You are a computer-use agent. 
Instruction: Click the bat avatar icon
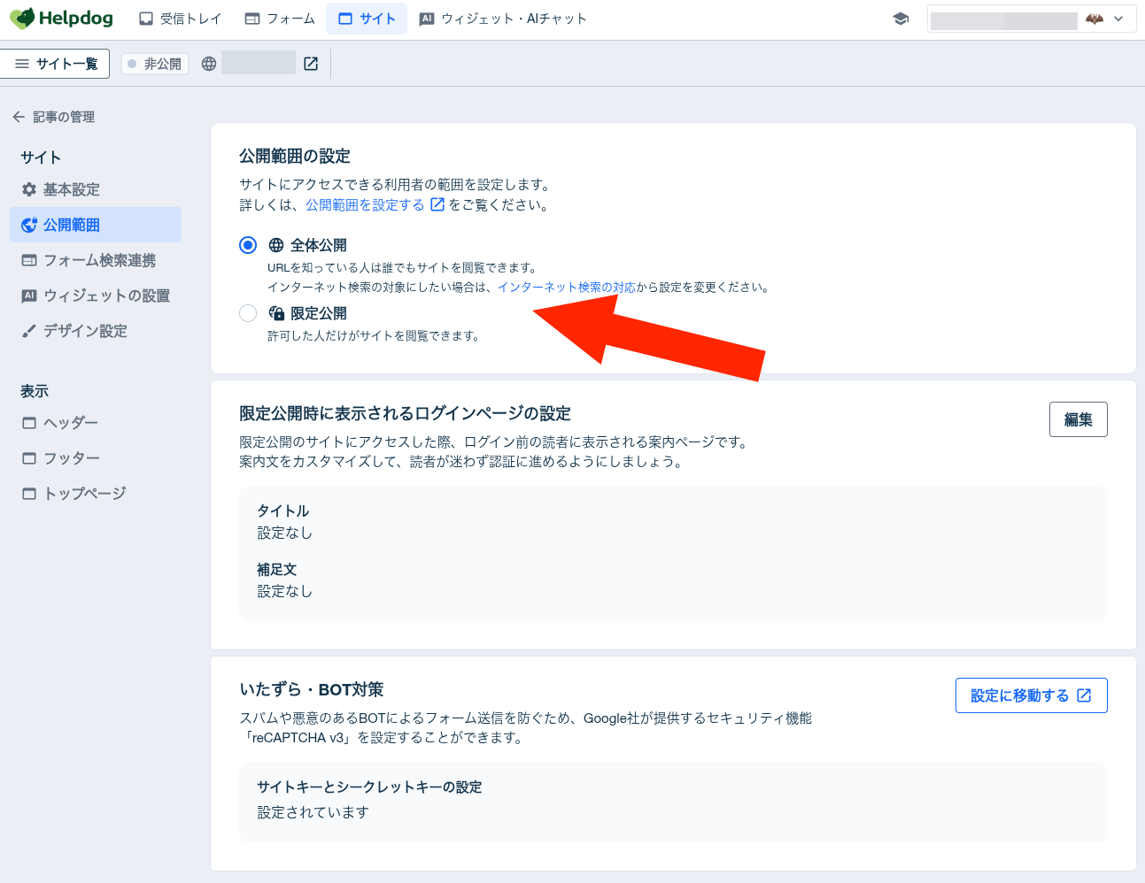click(1095, 19)
